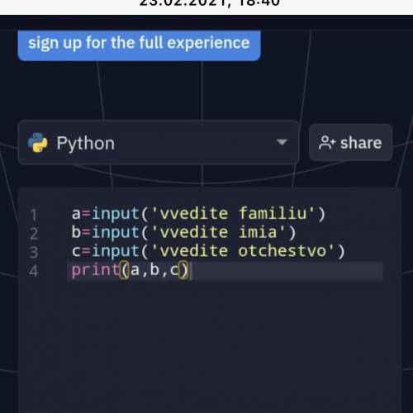The image size is (413, 413).
Task: Click the input function on line 1
Action: click(116, 214)
